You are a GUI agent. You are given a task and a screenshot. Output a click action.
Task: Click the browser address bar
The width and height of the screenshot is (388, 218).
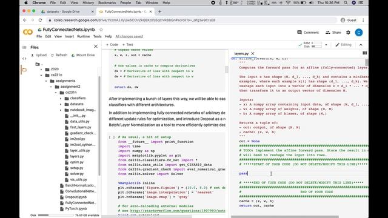click(192, 20)
